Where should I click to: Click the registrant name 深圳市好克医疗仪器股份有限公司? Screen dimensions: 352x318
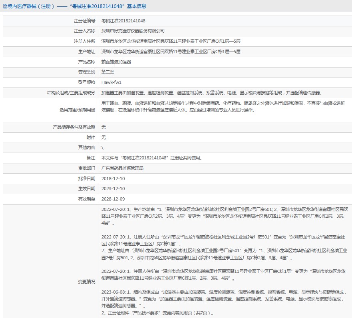(x=133, y=31)
